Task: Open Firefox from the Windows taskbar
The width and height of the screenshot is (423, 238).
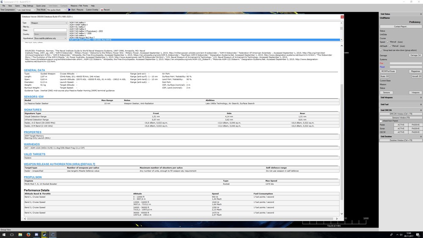Action: coord(29,234)
